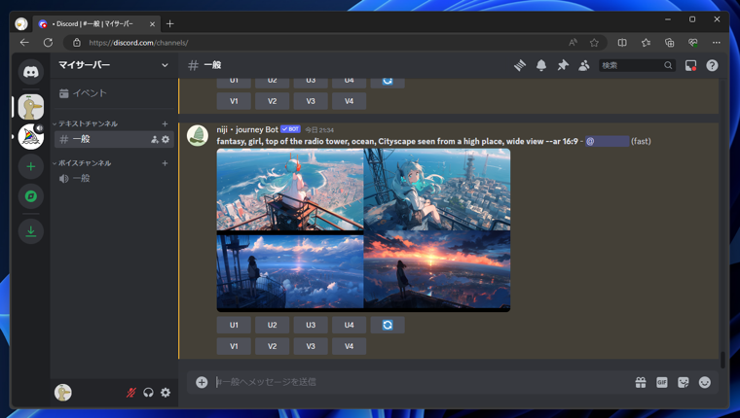The image size is (740, 418).
Task: Click lower U4 upscale button
Action: click(x=349, y=325)
